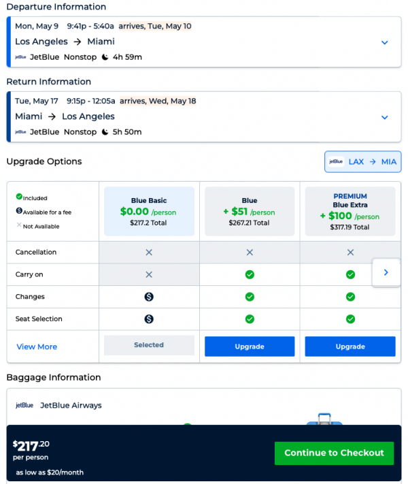Upgrade to the Blue fare

(250, 346)
